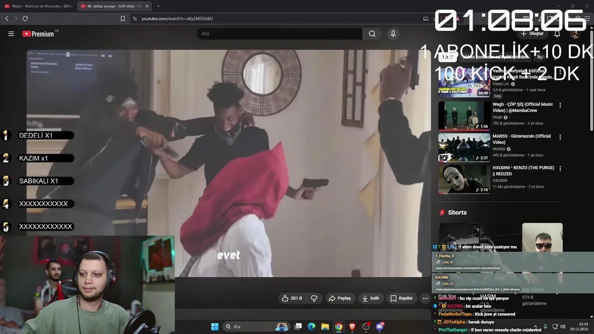Bookmark this page via address bar icon
This screenshot has width=594, height=334.
coord(123,19)
